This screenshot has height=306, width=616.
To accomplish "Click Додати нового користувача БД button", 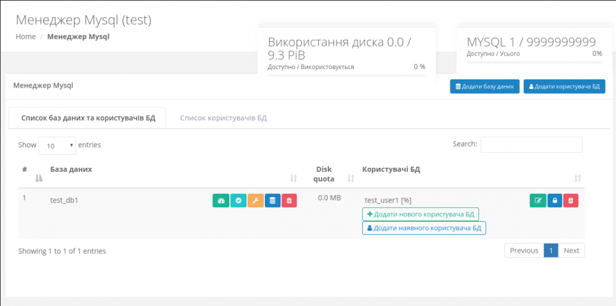I will pyautogui.click(x=420, y=214).
